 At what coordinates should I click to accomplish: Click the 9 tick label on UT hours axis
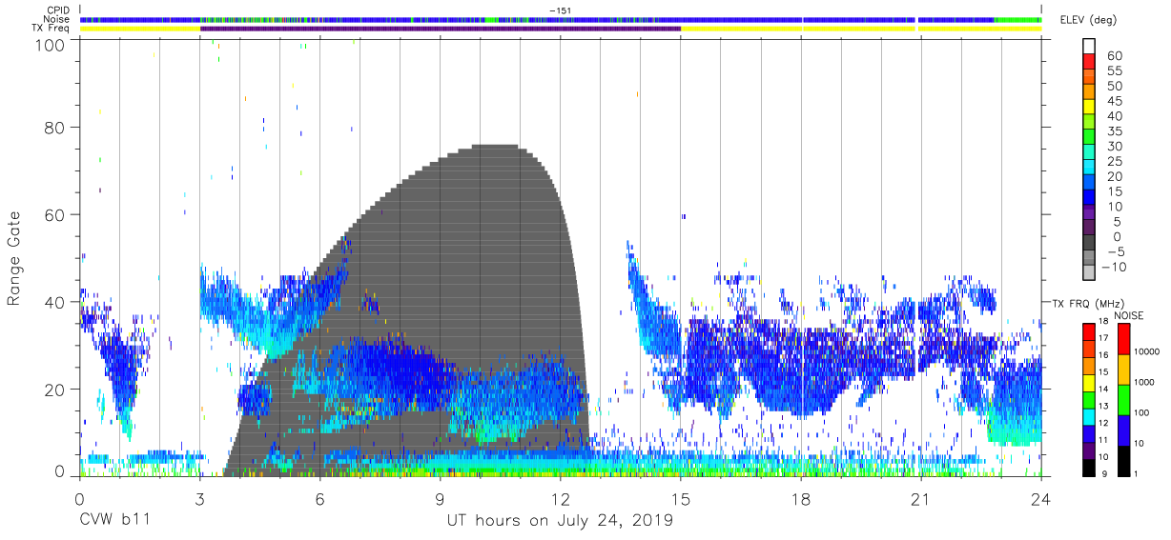click(x=440, y=498)
